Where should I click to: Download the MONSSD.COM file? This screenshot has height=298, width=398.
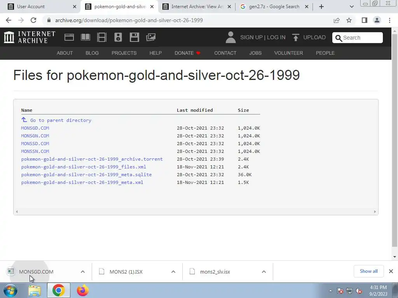click(35, 144)
